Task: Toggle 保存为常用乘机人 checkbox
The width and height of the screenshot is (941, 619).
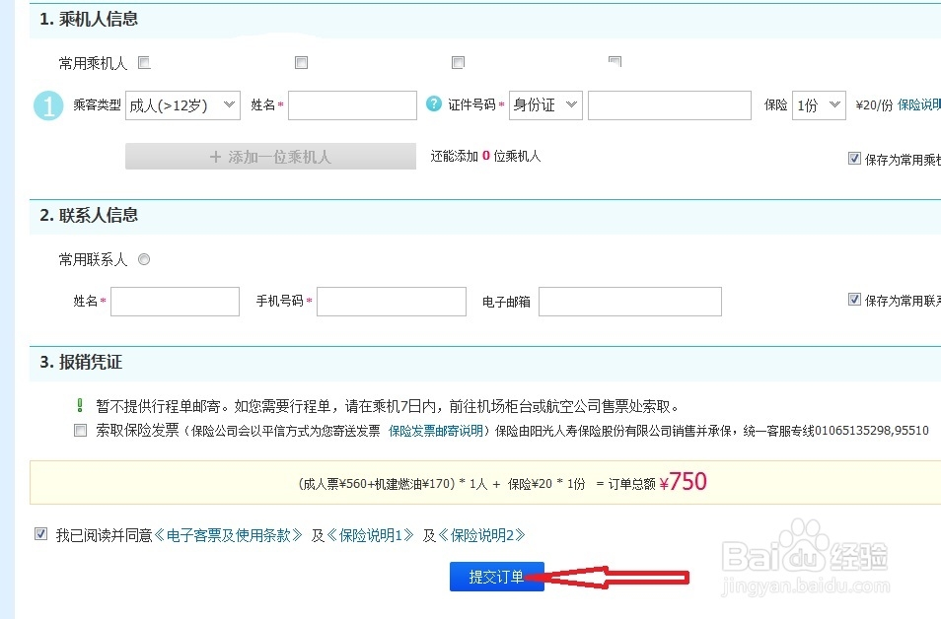Action: [x=854, y=159]
